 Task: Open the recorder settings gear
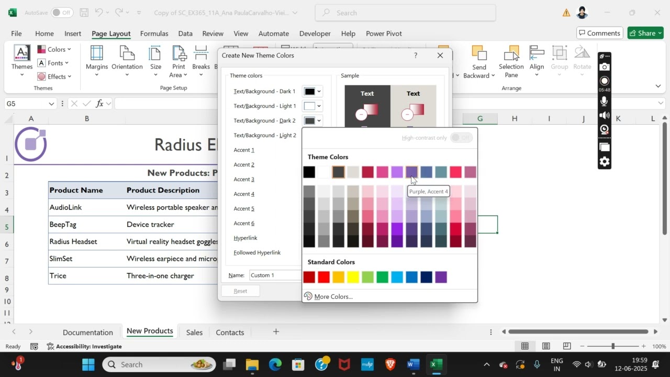point(605,161)
